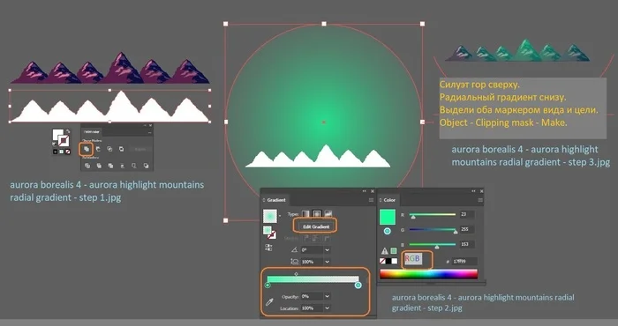Pick color with gradient eyedropper
The width and height of the screenshot is (618, 326).
pyautogui.click(x=269, y=301)
